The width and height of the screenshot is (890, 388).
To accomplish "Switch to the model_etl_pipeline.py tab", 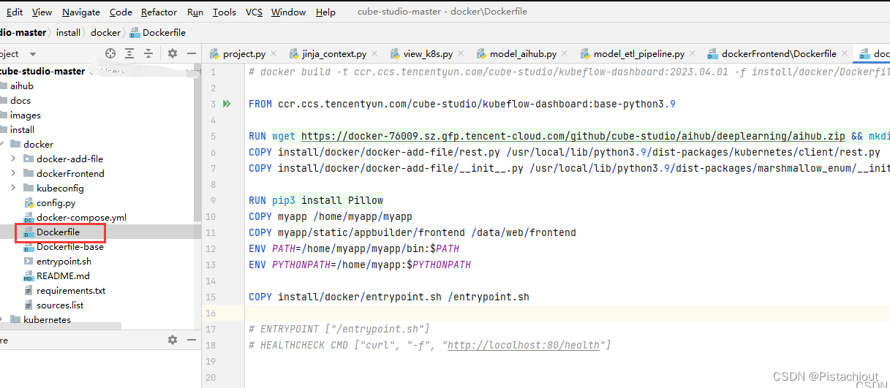I will [639, 54].
